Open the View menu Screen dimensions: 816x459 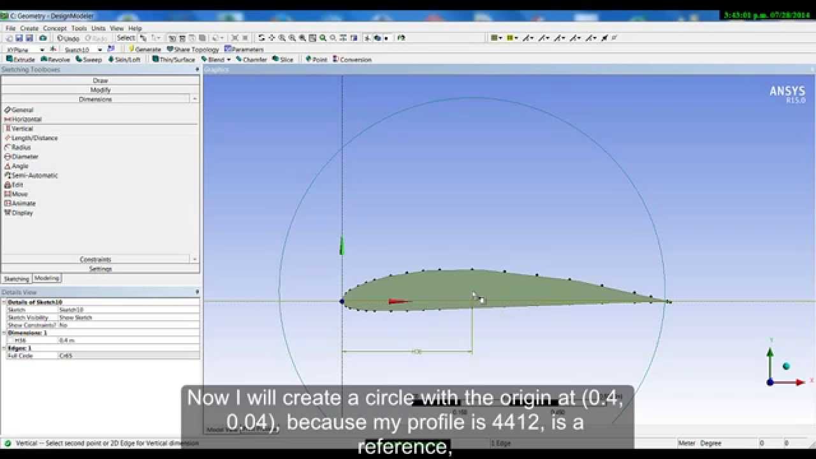click(117, 29)
